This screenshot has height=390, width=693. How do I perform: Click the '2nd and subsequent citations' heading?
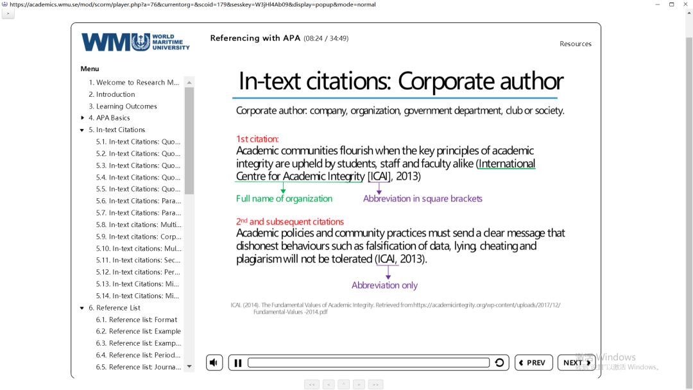(x=290, y=222)
